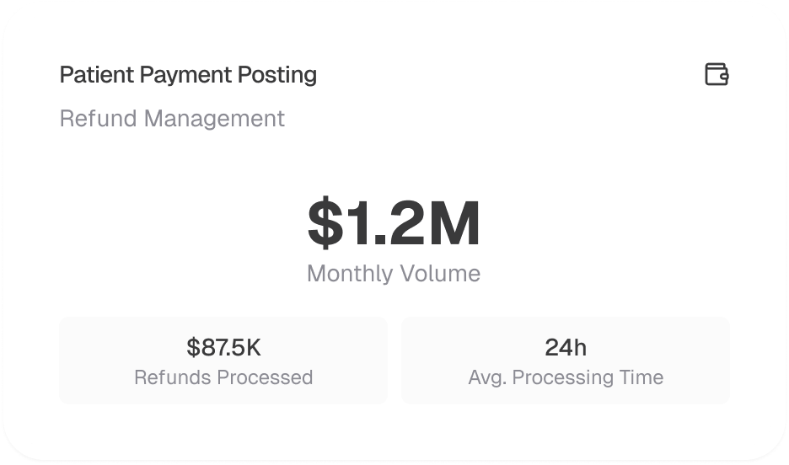Click the $1.2M headline figure
This screenshot has height=465, width=789.
[x=394, y=224]
